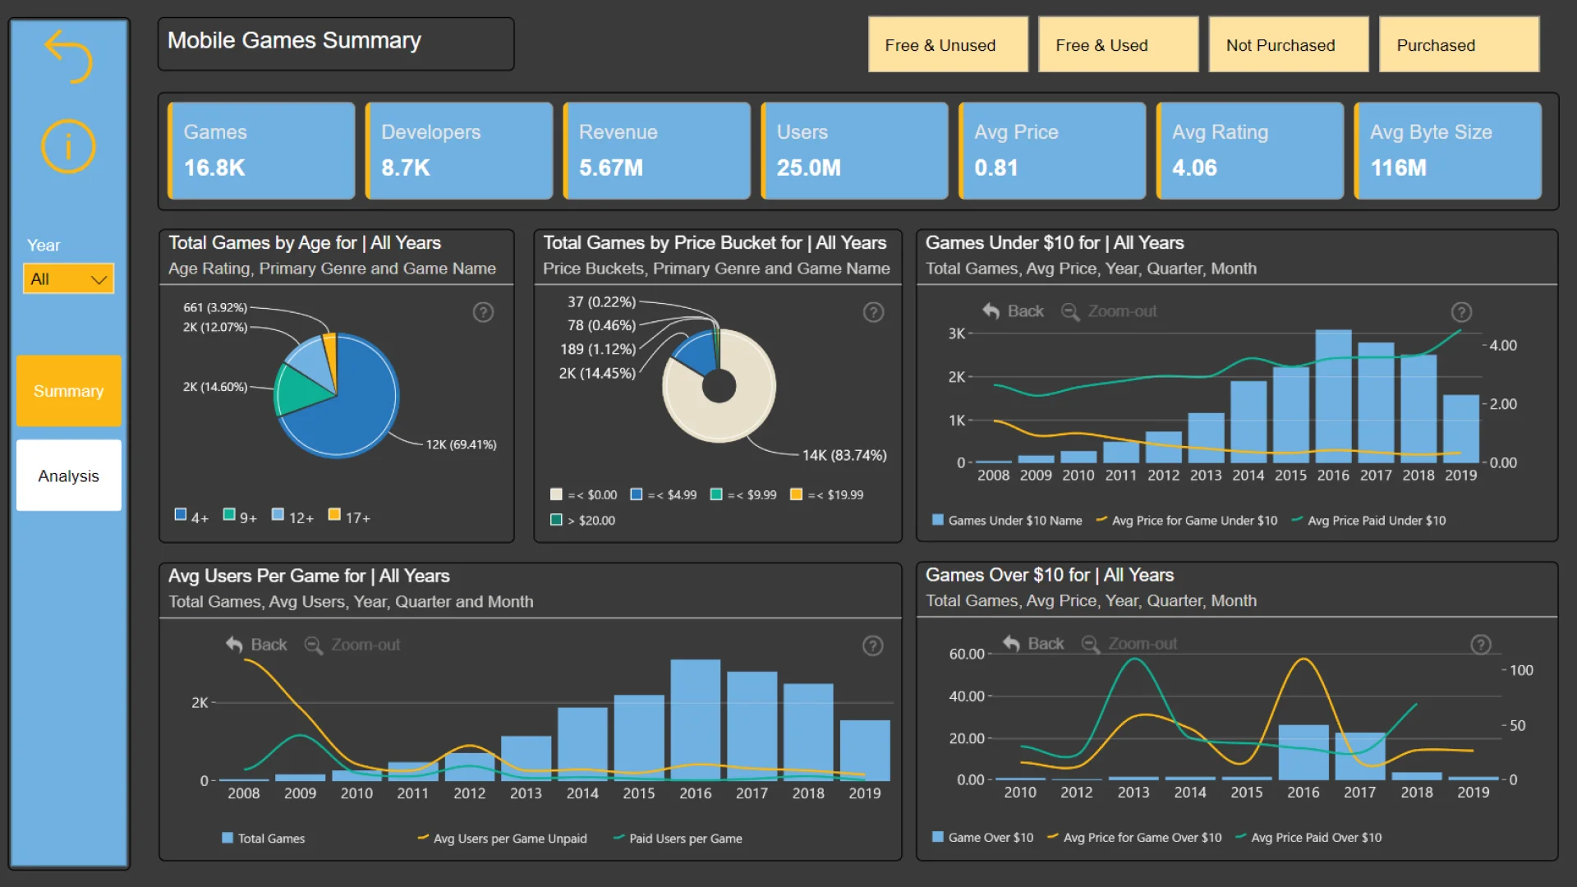Open the Year dropdown set to All

69,279
